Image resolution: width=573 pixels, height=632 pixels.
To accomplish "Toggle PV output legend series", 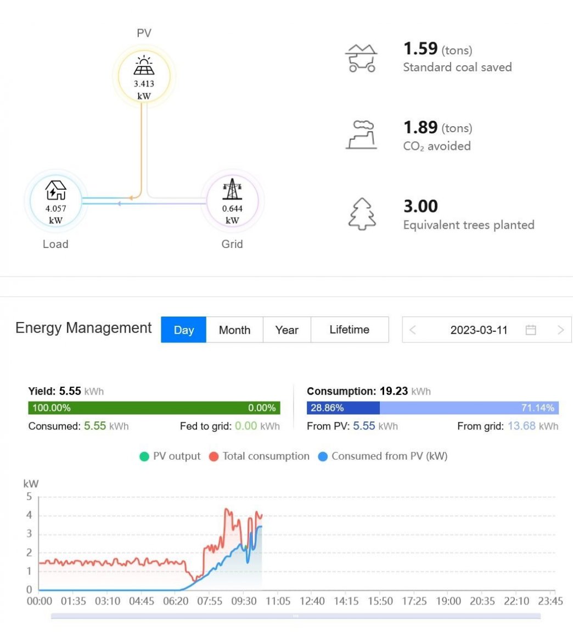I will (170, 456).
